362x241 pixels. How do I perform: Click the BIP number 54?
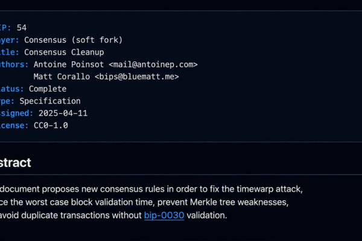pos(22,28)
